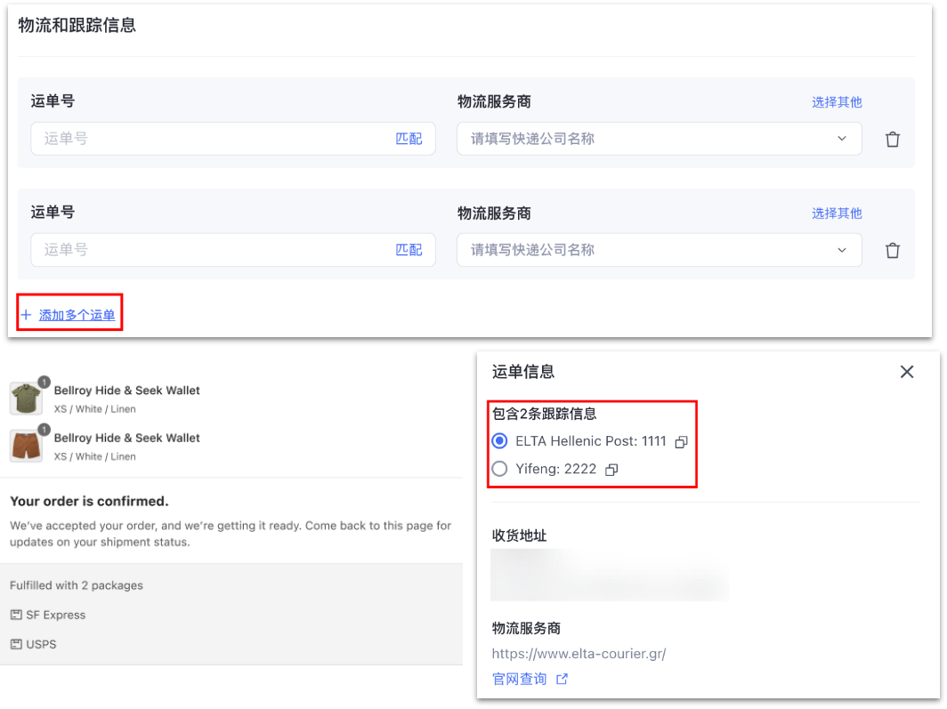This screenshot has height=709, width=947.
Task: Focus the first 运单号 input field
Action: (x=209, y=139)
